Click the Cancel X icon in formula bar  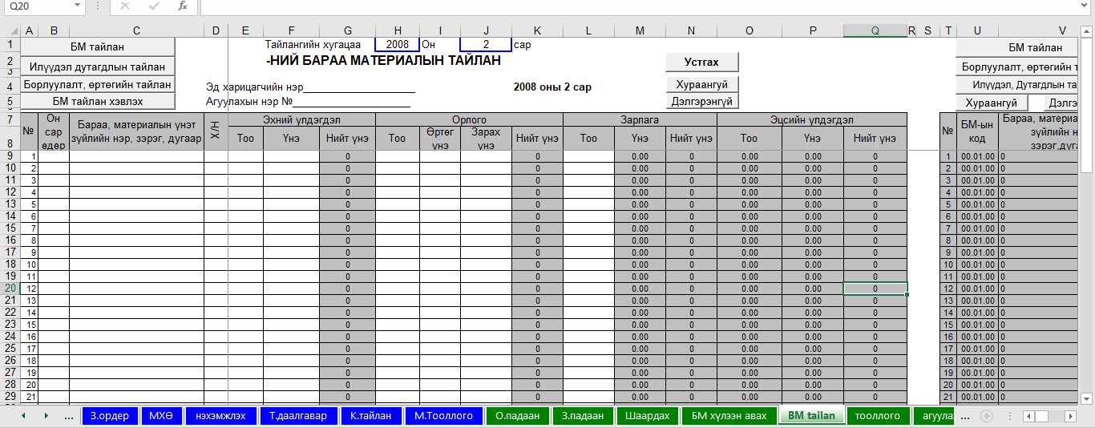124,6
